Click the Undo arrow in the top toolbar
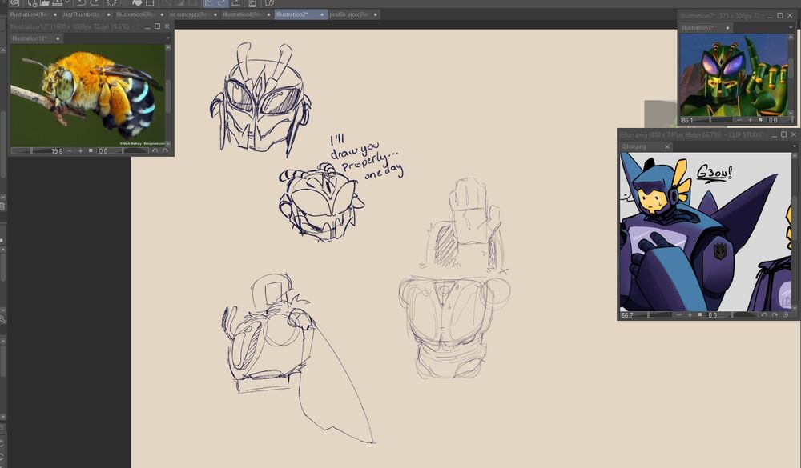 click(x=81, y=3)
